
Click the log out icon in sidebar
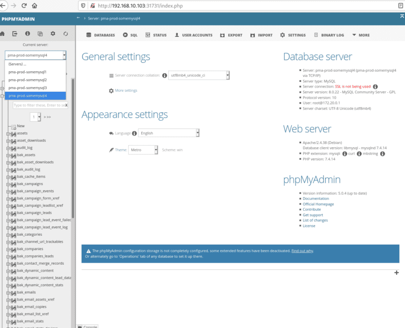point(15,34)
